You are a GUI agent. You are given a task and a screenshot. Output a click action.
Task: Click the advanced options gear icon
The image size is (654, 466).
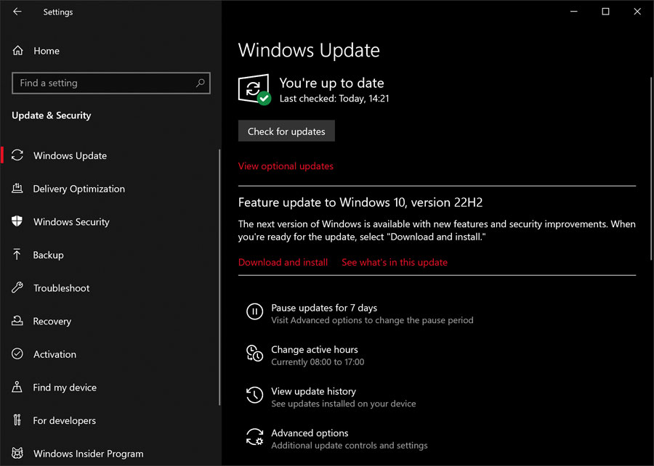tap(254, 437)
